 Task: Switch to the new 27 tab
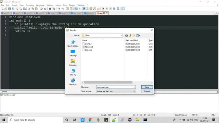(x=102, y=13)
